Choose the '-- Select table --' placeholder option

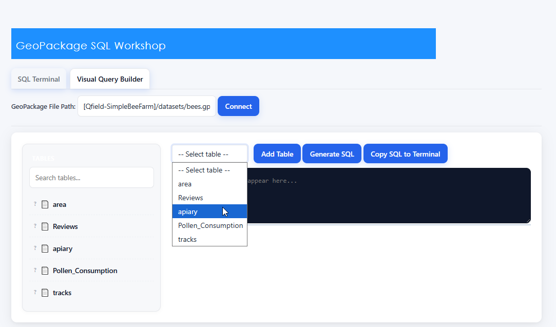[x=209, y=170]
